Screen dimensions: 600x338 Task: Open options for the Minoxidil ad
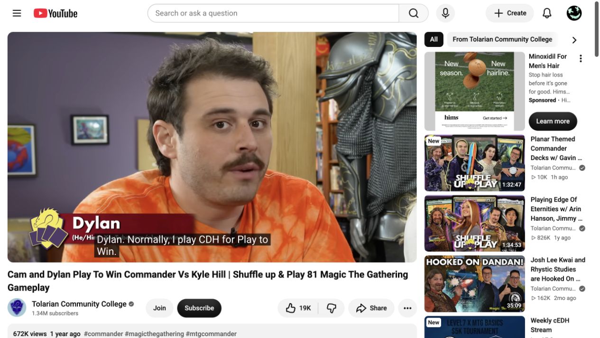tap(581, 58)
